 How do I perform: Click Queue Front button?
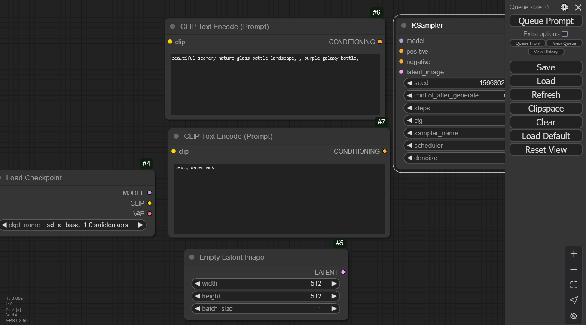(x=528, y=43)
